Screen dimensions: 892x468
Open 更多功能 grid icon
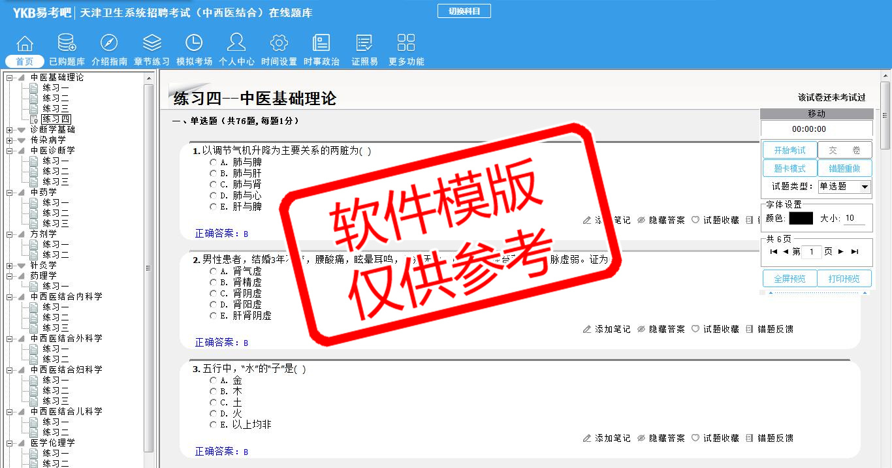click(x=406, y=44)
